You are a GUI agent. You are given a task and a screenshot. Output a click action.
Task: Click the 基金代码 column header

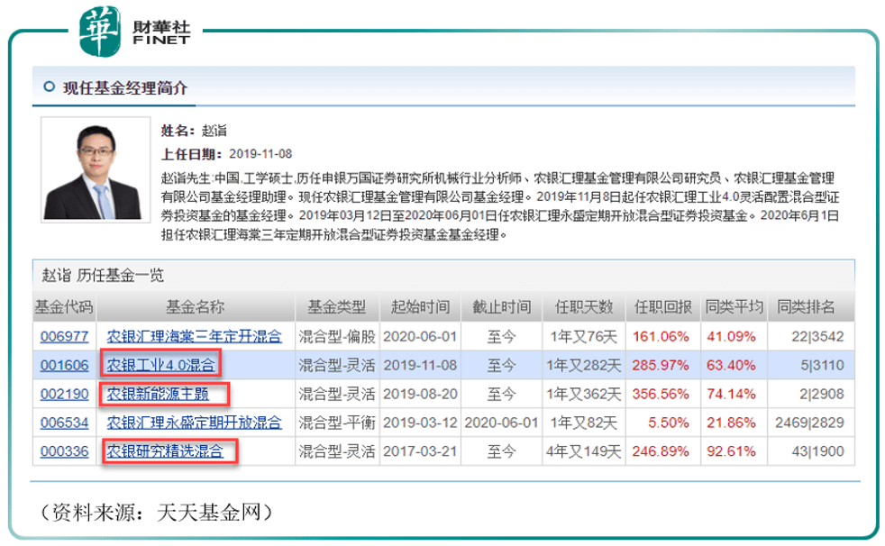pos(64,307)
